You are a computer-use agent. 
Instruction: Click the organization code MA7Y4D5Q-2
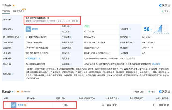click(x=148, y=42)
